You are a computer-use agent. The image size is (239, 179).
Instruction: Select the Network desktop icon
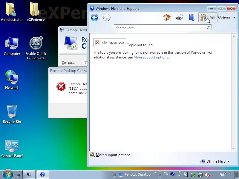coord(12,80)
